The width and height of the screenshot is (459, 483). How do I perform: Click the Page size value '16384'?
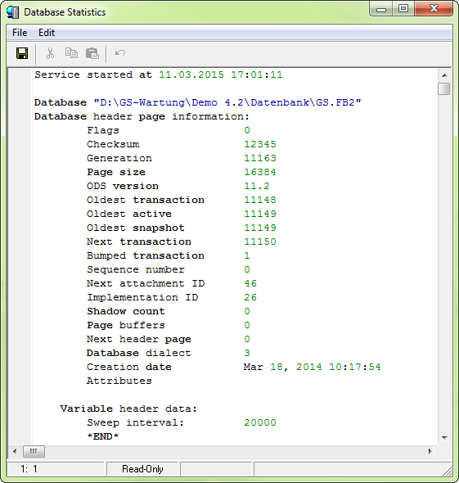[260, 172]
